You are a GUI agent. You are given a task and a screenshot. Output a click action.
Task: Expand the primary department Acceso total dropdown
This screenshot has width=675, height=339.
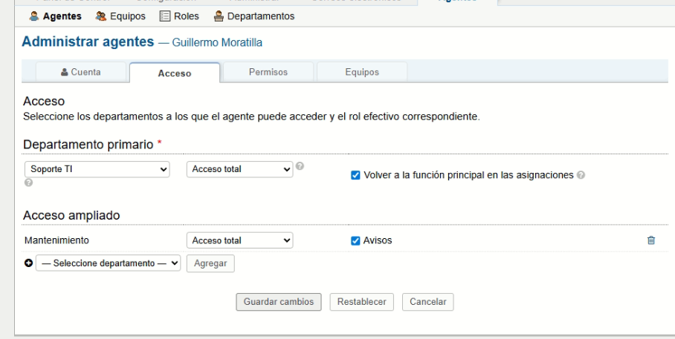point(239,169)
